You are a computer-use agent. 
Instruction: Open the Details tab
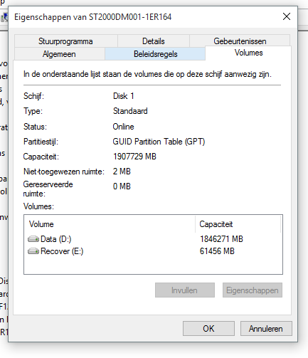[x=154, y=41]
